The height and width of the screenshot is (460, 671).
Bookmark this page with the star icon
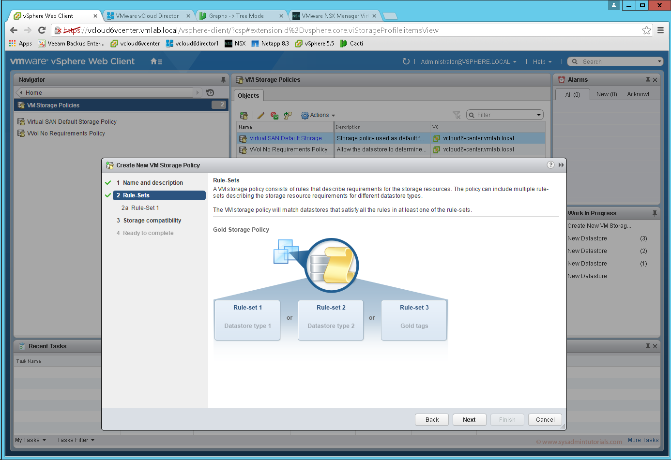tap(646, 30)
